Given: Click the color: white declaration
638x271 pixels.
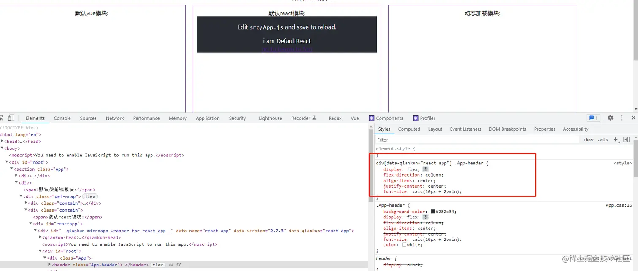Looking at the screenshot, I should coord(403,244).
